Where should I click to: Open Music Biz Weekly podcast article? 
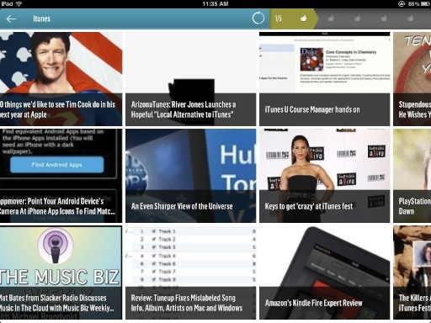tap(61, 273)
